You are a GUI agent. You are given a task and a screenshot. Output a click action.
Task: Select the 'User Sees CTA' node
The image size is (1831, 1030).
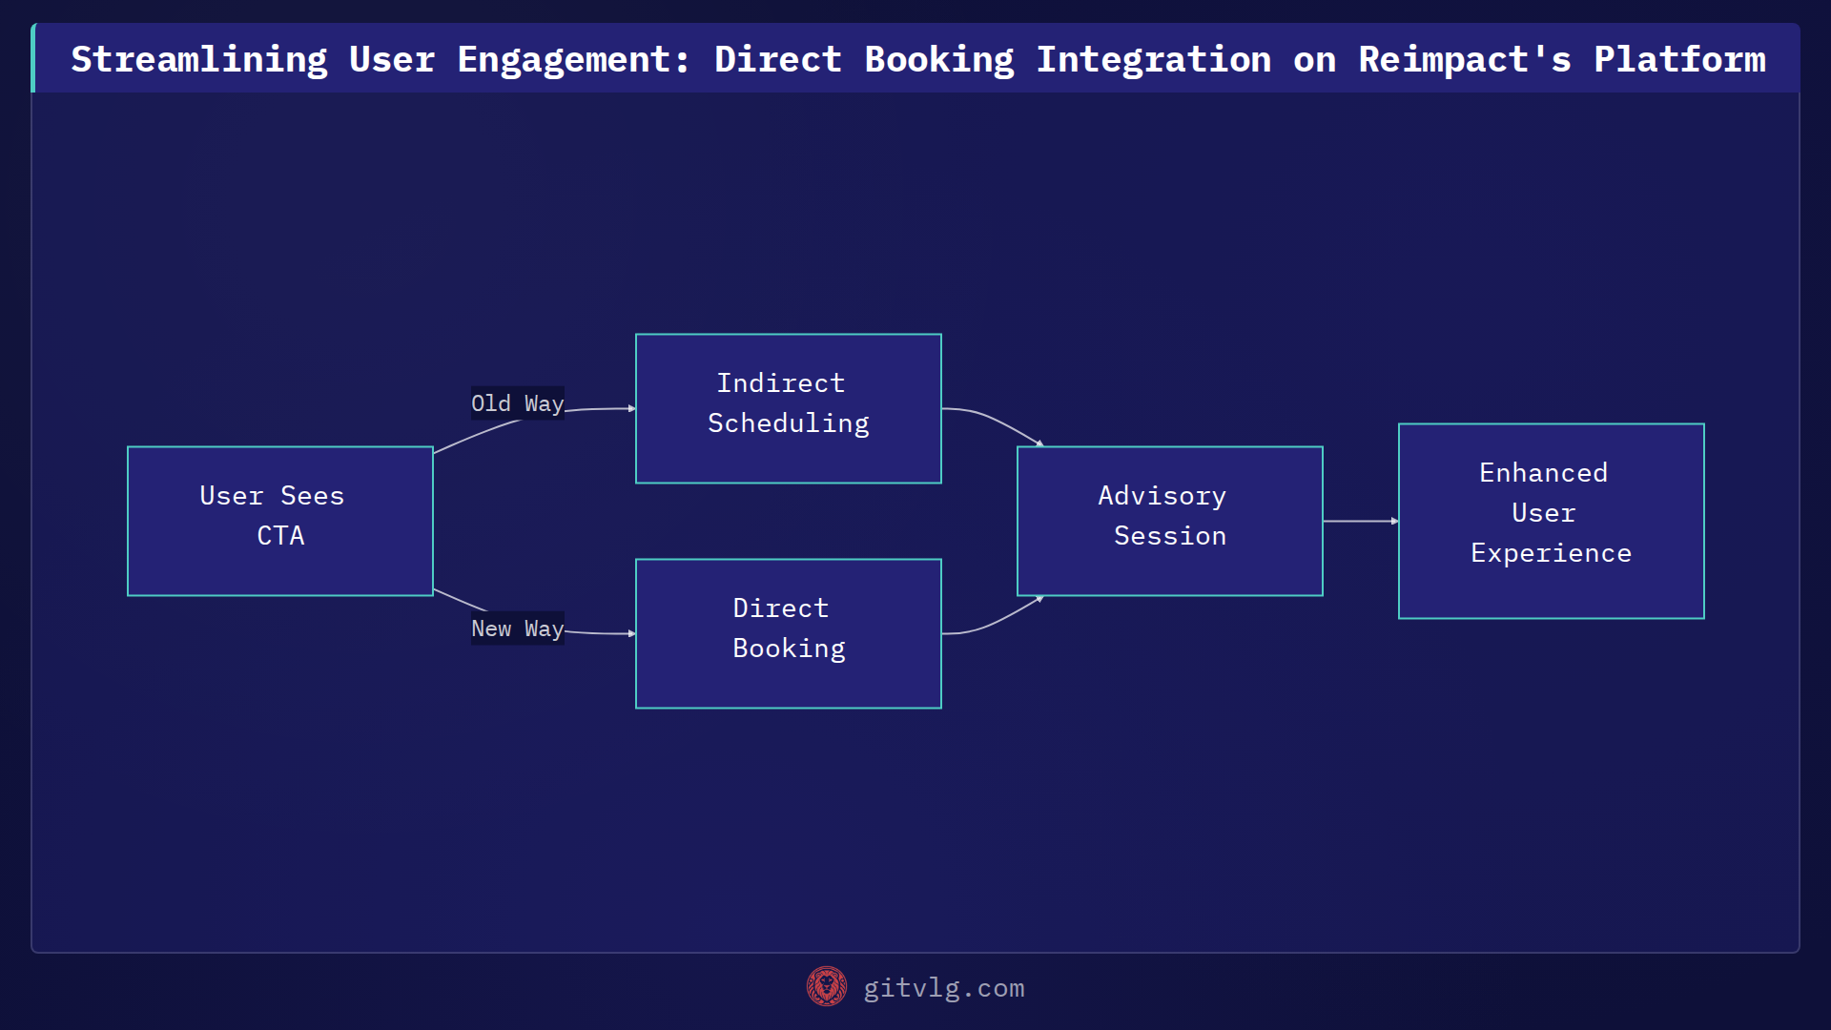tap(280, 521)
